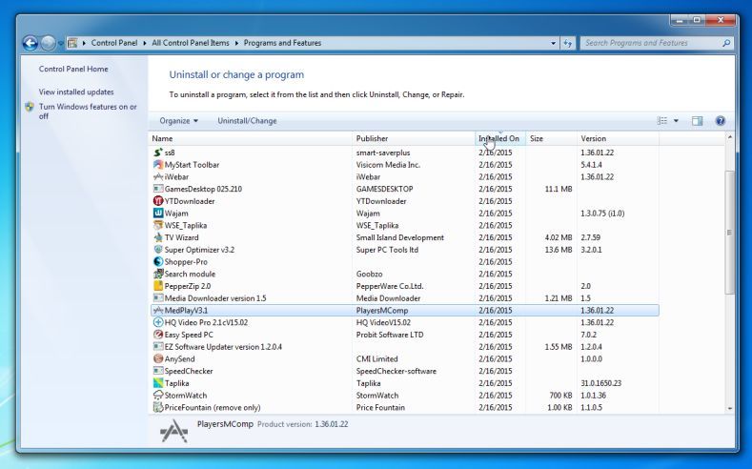752x469 pixels.
Task: Click View installed updates link
Action: point(76,92)
